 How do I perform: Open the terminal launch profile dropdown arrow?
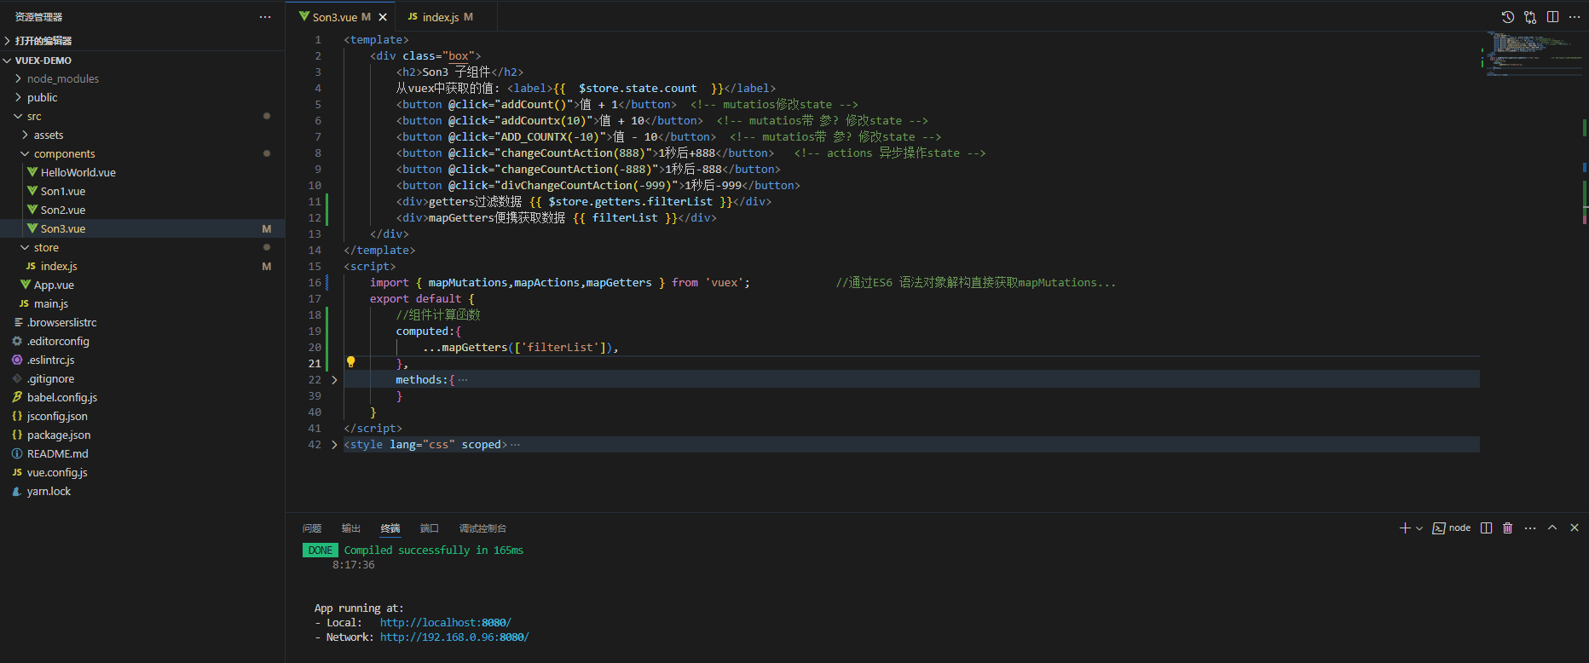pyautogui.click(x=1419, y=528)
